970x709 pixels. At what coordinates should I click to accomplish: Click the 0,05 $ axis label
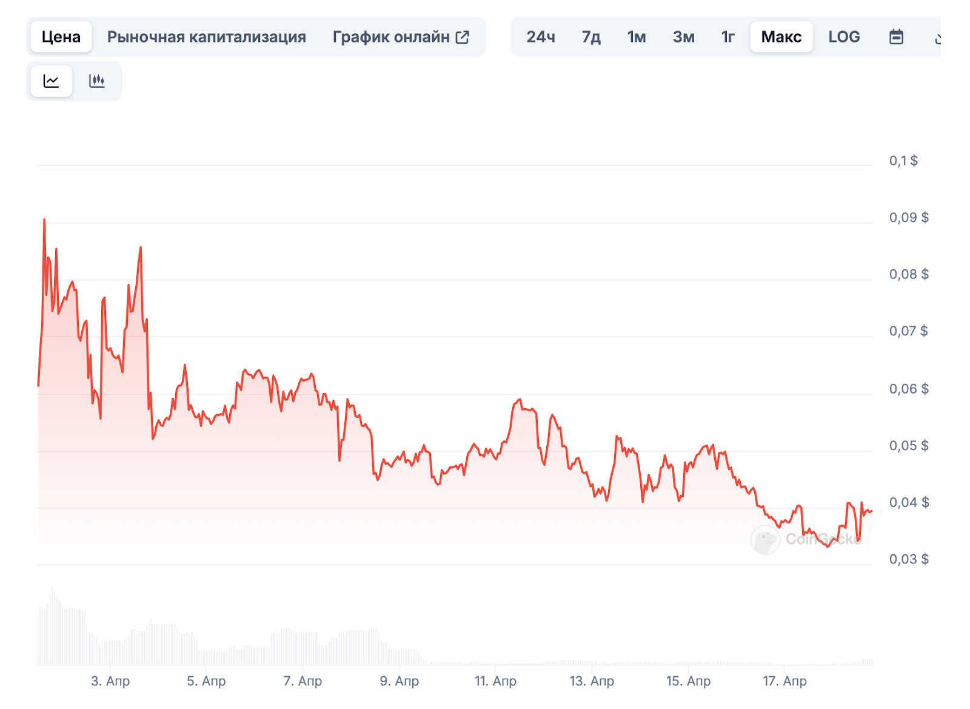click(909, 446)
